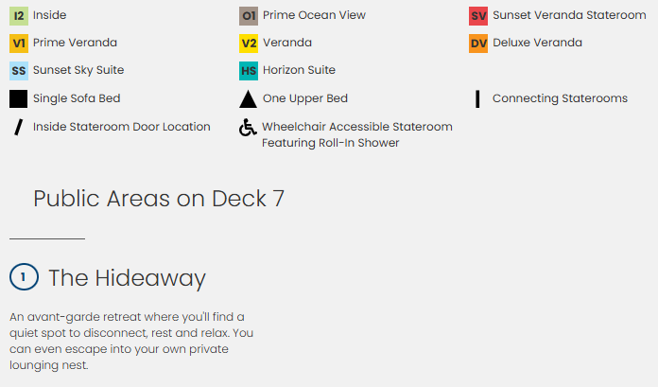Click the numbered circle 1 marker
The width and height of the screenshot is (658, 387).
coord(24,277)
